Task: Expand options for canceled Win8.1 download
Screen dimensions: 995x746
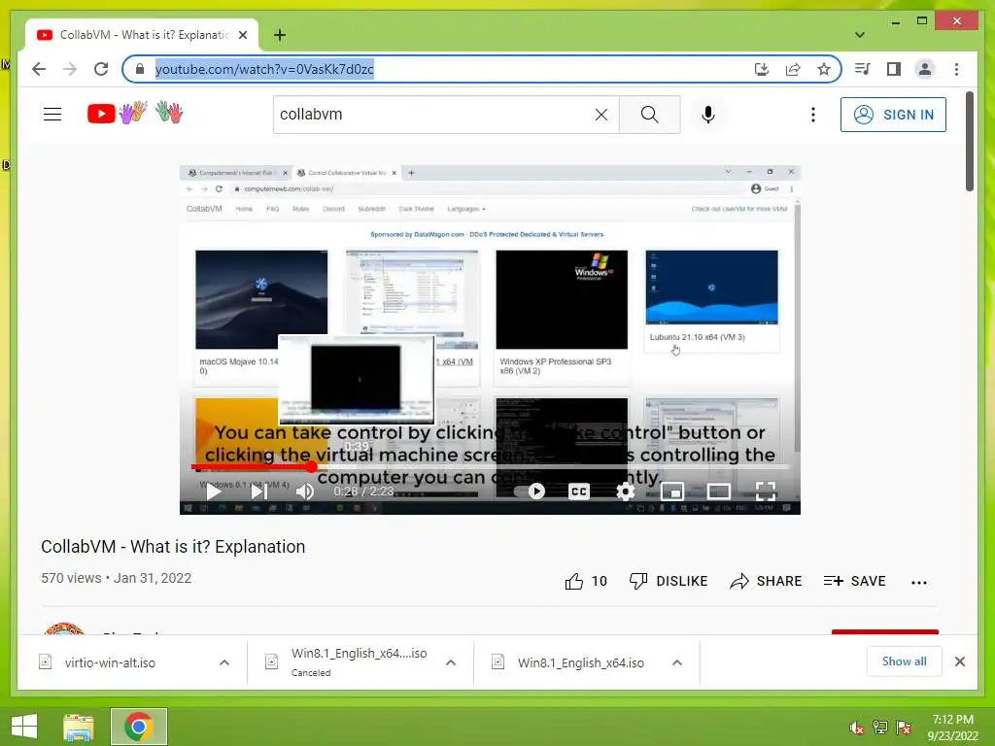Action: pos(451,662)
